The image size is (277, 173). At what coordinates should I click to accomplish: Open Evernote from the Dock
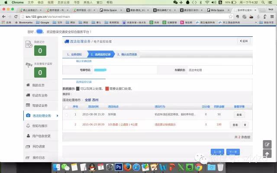190,167
